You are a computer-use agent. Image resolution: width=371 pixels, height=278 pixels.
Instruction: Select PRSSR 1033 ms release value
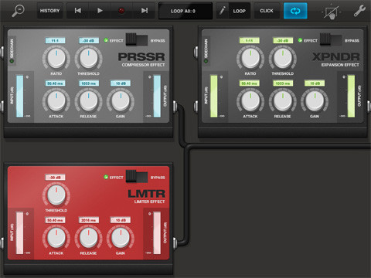(x=89, y=83)
